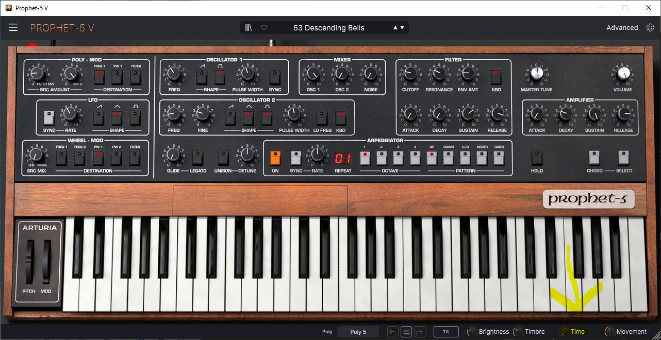Click the undo arrow in lower toolbar
Screen dimensions: 661x340
click(392, 332)
